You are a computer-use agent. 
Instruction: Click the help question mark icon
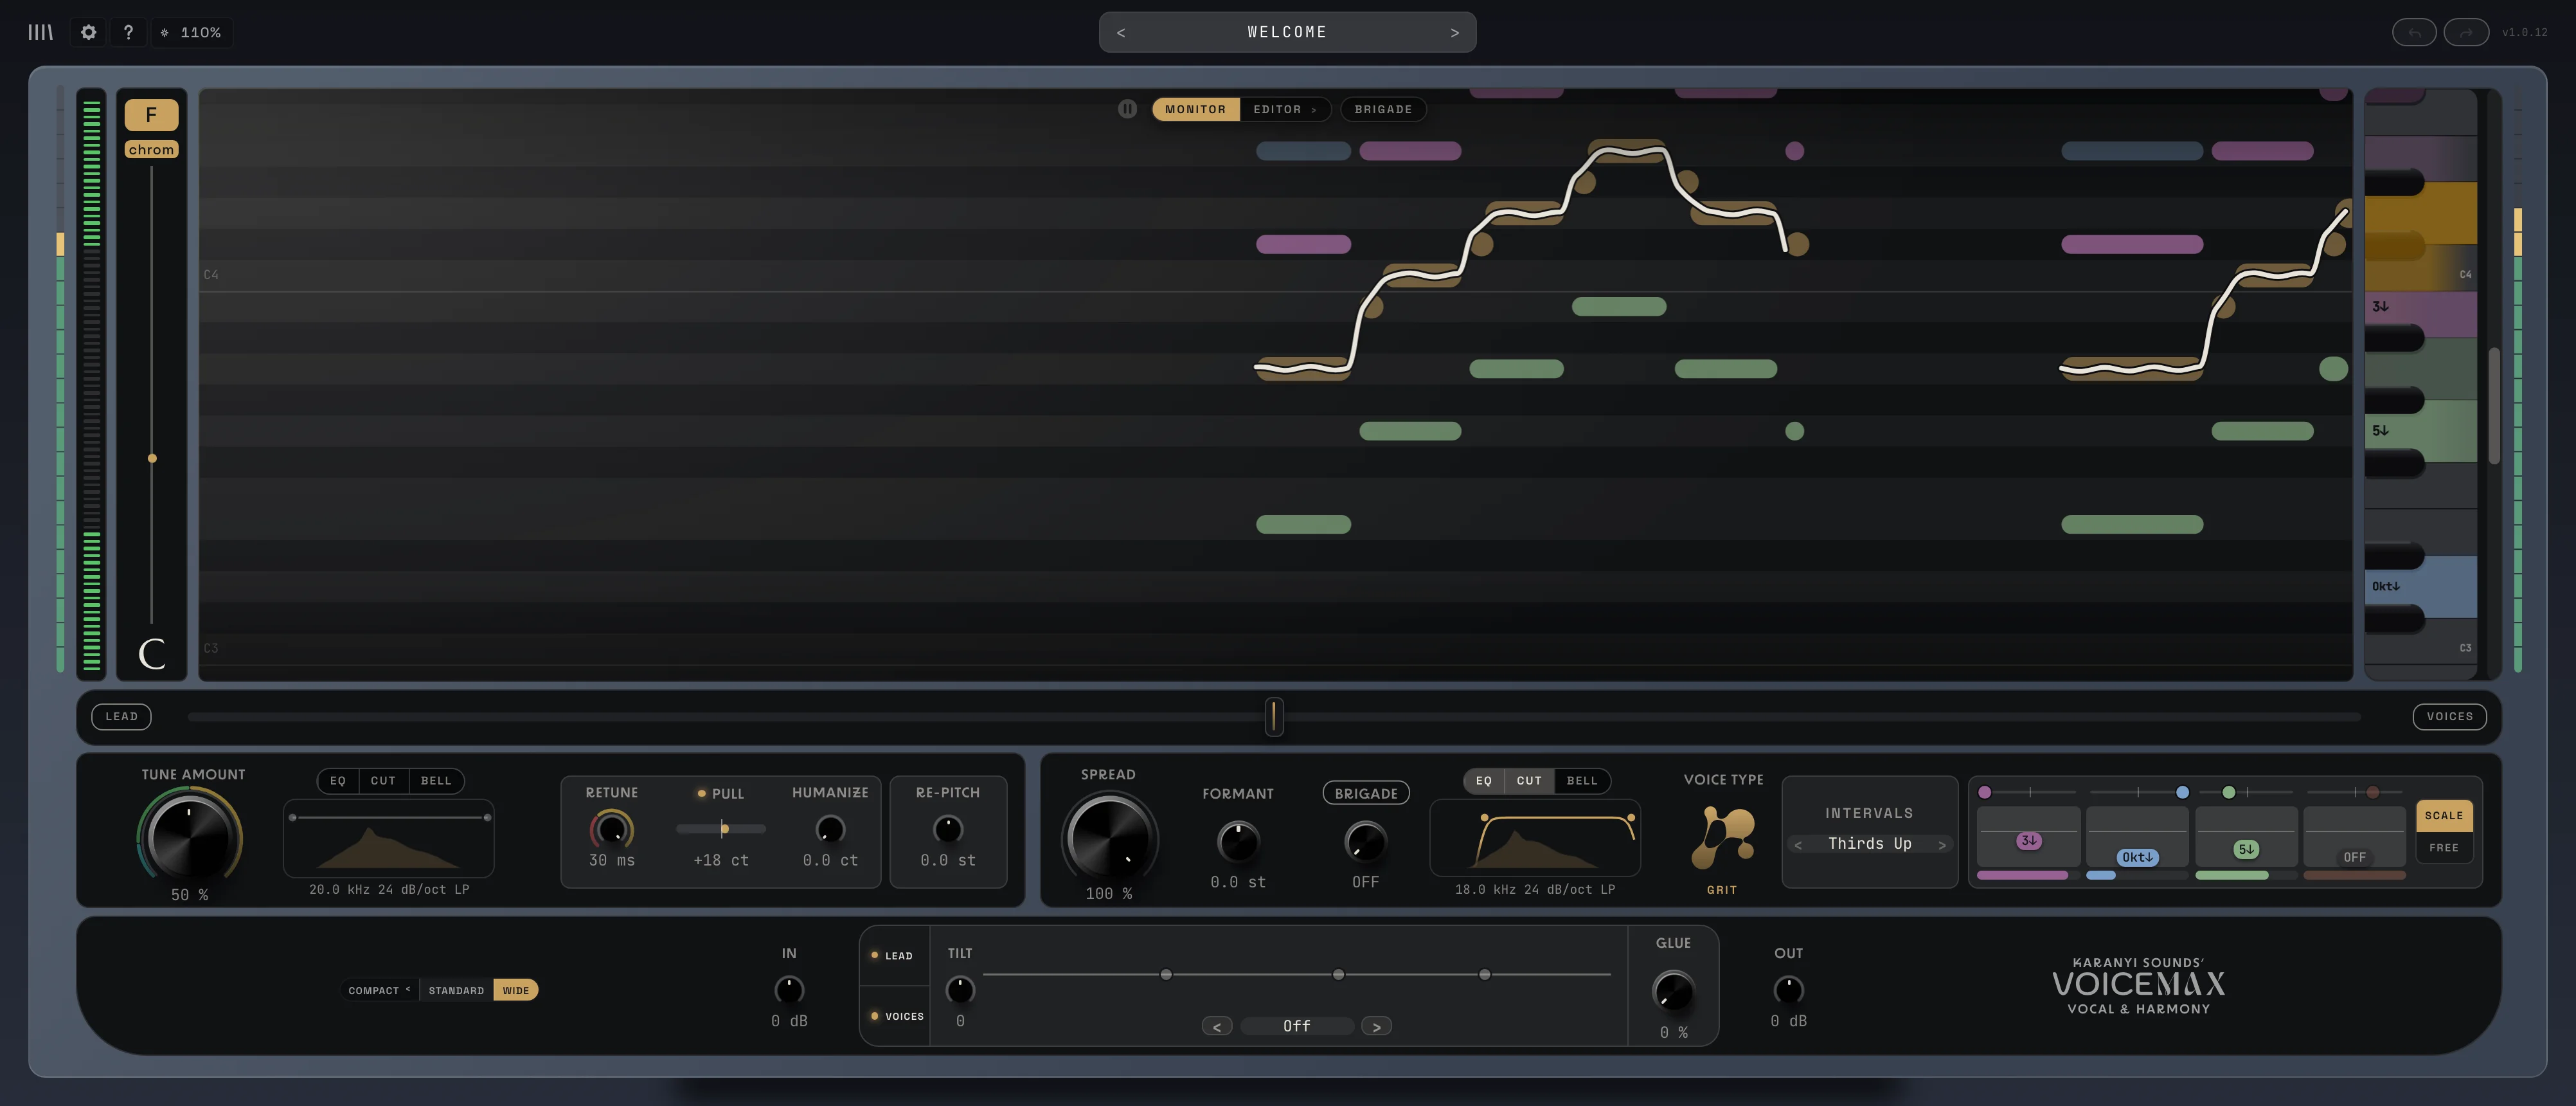point(128,32)
